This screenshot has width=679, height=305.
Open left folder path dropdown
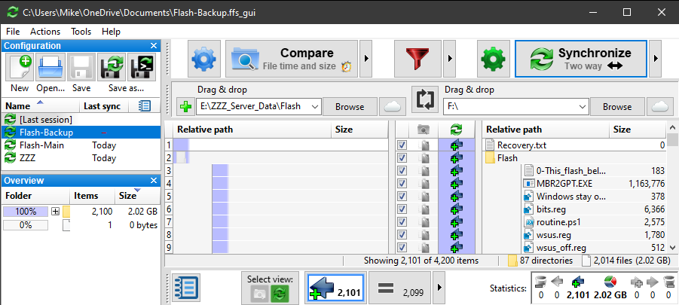pos(314,106)
